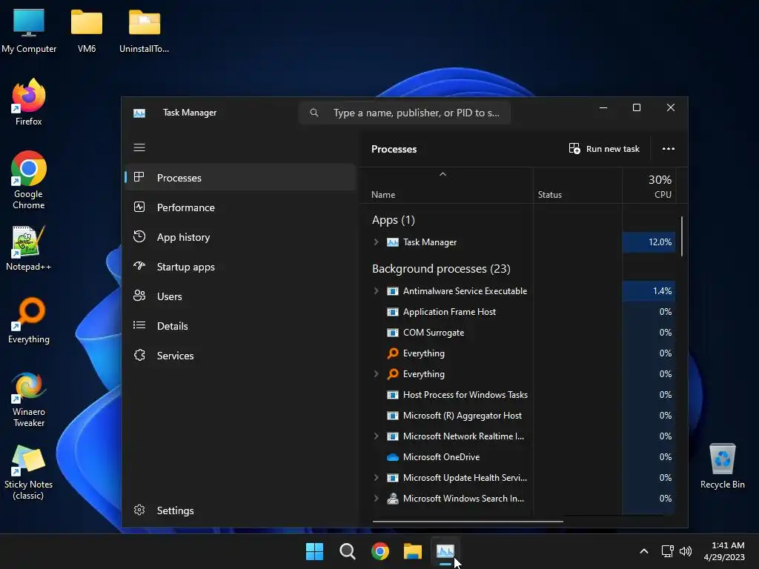Select the UninstallTo... folder on desktop
759x569 pixels.
pyautogui.click(x=145, y=30)
